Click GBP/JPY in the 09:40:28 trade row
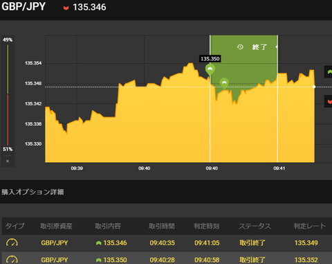Screen dimensions: 332x264 (55, 260)
